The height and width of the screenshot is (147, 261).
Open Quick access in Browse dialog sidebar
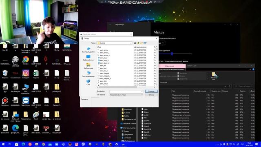(88, 50)
